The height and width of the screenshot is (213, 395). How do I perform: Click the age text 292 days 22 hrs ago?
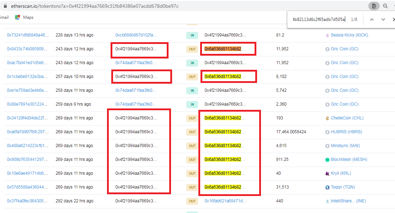pos(74,201)
